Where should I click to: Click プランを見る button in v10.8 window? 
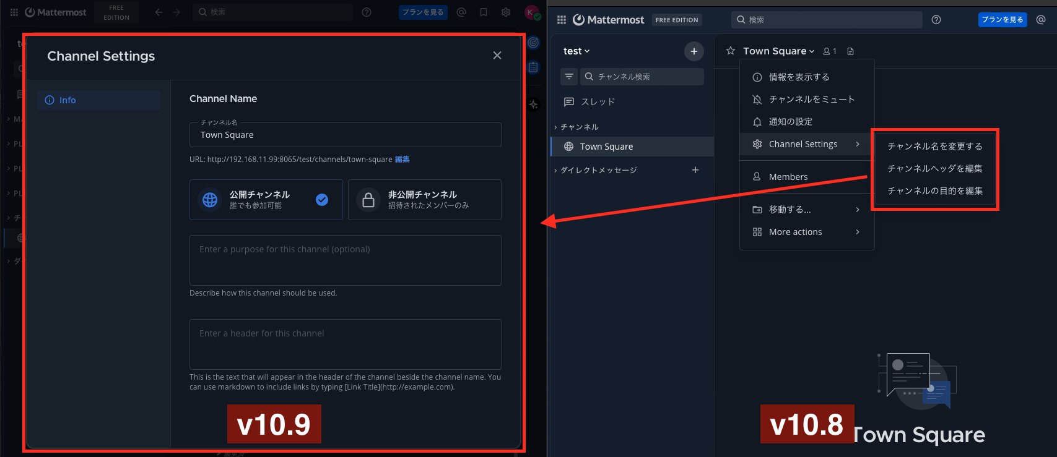1003,20
